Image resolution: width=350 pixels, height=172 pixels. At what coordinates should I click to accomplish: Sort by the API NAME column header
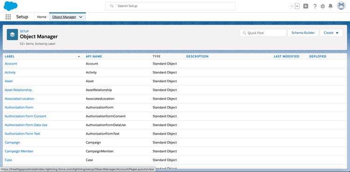point(94,57)
